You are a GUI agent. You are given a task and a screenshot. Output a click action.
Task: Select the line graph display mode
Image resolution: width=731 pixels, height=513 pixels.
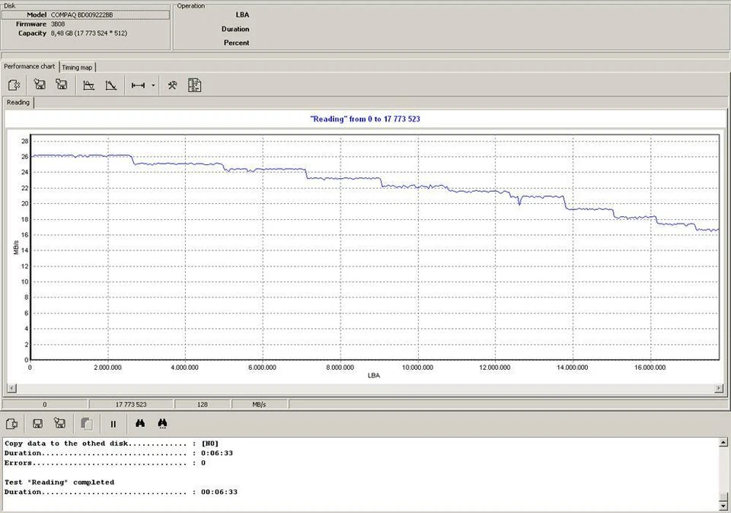[x=111, y=84]
